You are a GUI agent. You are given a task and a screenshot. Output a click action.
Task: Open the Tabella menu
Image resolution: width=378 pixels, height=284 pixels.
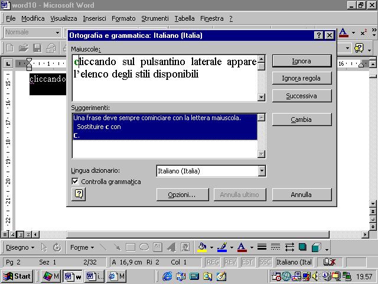pos(184,18)
